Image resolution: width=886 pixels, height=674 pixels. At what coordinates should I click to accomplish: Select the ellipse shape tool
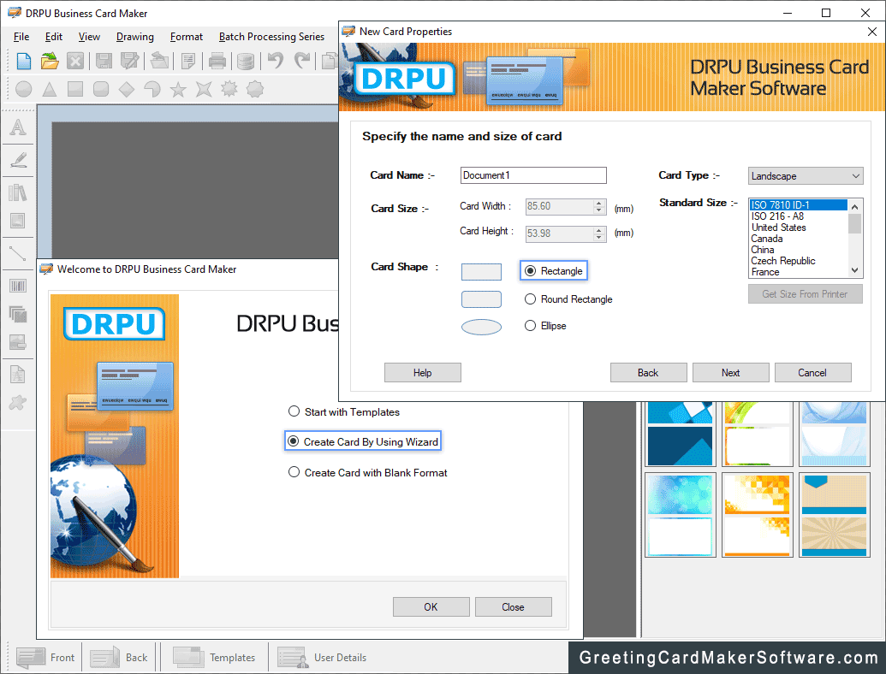coord(24,89)
